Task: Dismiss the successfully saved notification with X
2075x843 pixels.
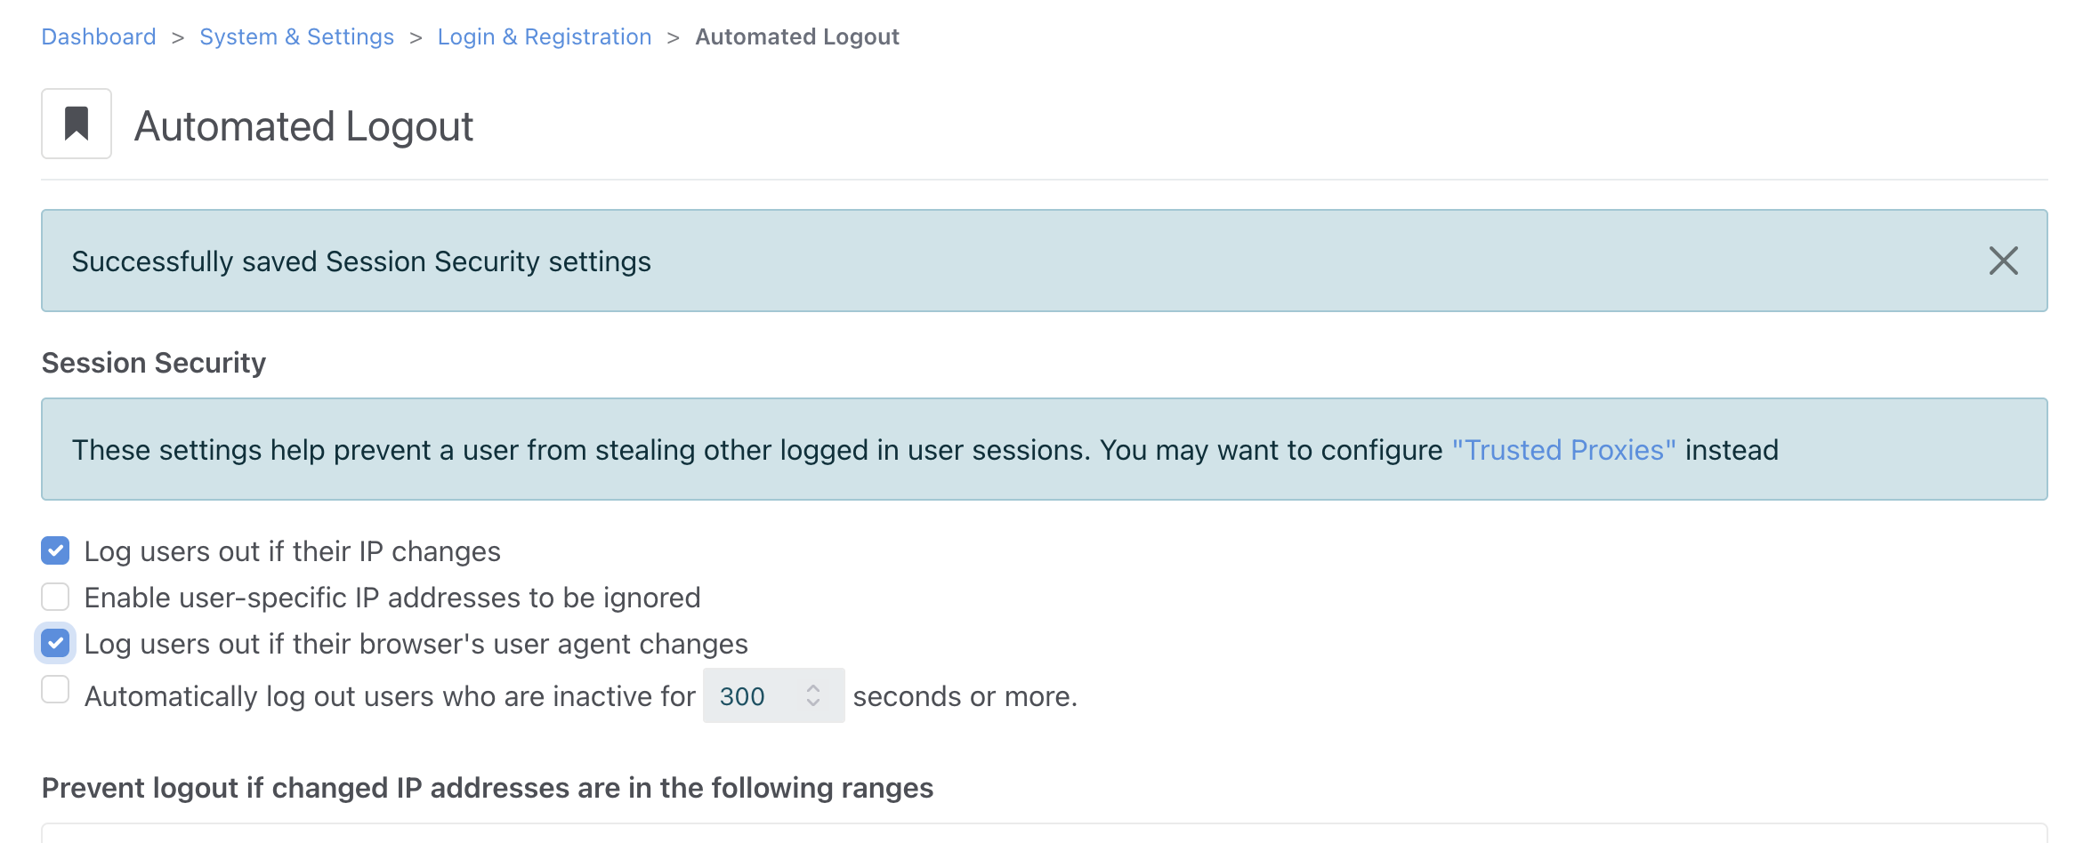Action: 2003,261
